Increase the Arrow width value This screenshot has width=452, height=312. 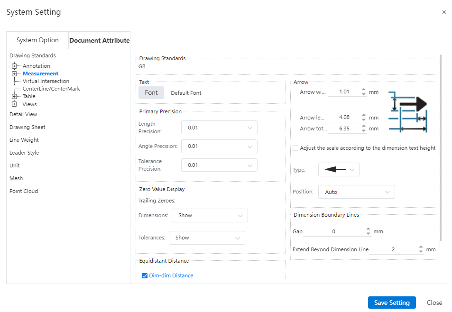click(x=364, y=90)
